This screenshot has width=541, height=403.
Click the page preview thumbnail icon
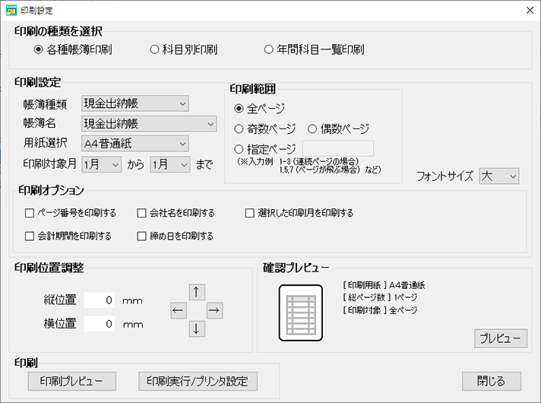[x=301, y=313]
